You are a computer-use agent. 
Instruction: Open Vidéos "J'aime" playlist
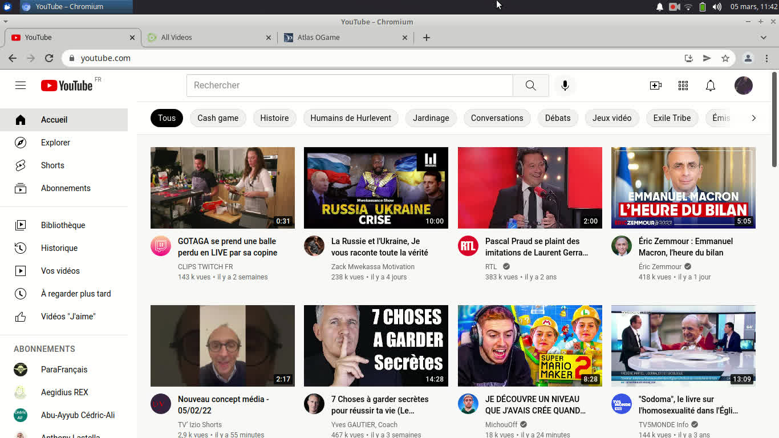(64, 317)
